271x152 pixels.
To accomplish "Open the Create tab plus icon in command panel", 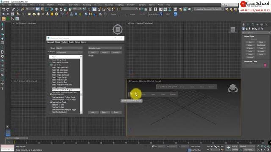I will click(243, 24).
